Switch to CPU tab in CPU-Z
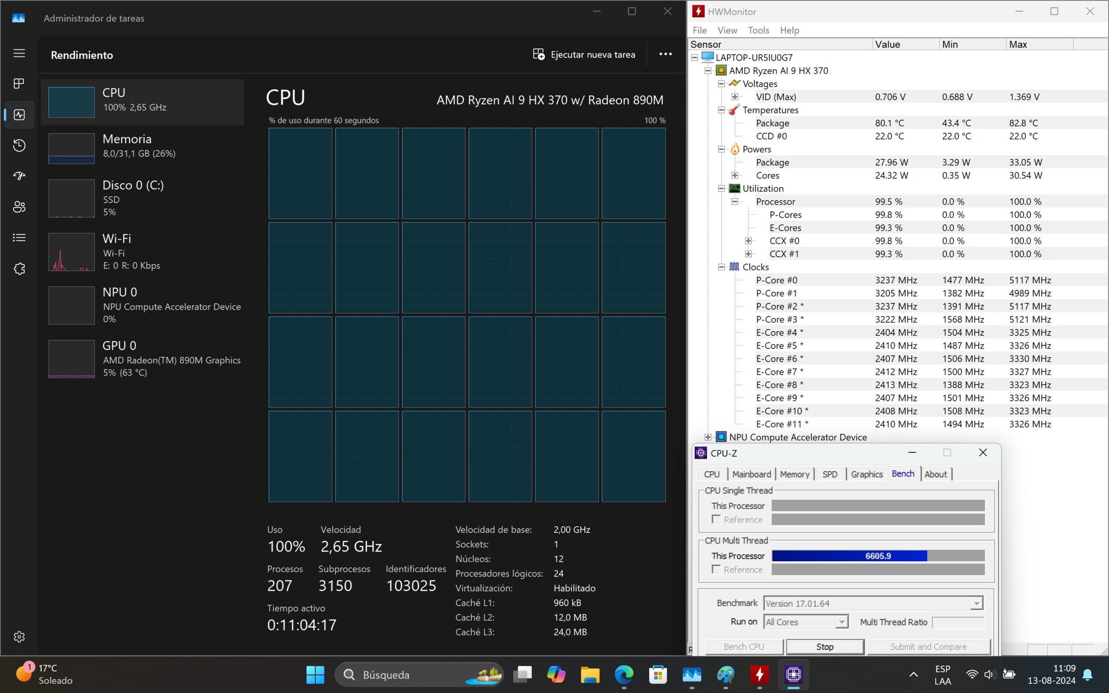Image resolution: width=1109 pixels, height=693 pixels. [712, 474]
